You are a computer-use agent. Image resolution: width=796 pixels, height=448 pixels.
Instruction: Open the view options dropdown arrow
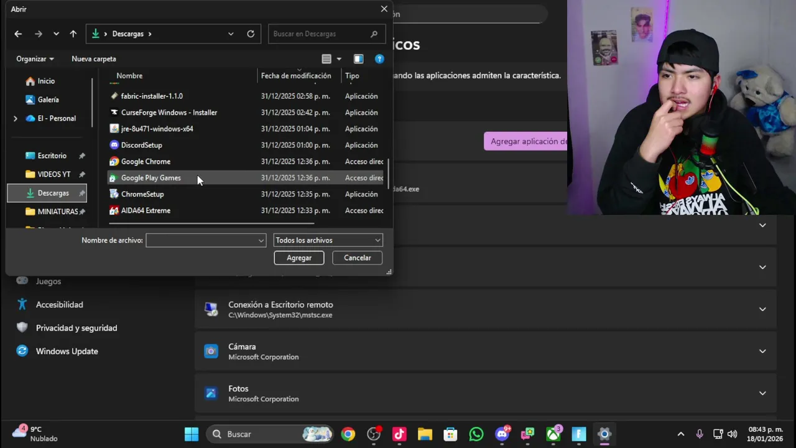pyautogui.click(x=339, y=58)
